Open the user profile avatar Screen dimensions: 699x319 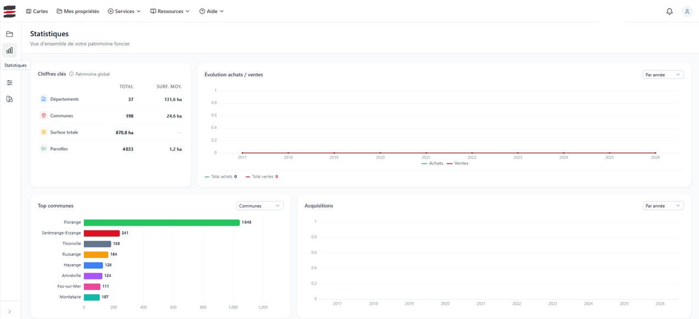tap(687, 12)
